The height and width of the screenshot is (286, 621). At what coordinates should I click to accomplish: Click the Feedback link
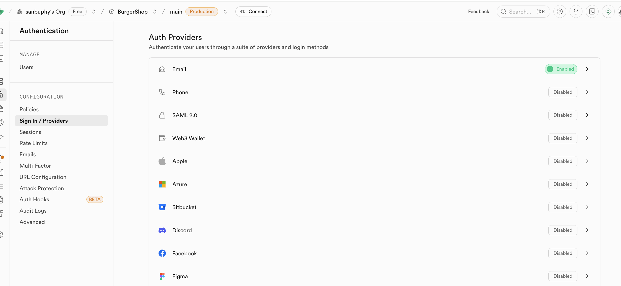[x=478, y=12]
